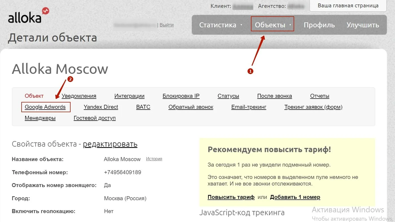Screen dimensions: 395x222
Task: Click the Добавить 1 номер link
Action: pyautogui.click(x=295, y=197)
